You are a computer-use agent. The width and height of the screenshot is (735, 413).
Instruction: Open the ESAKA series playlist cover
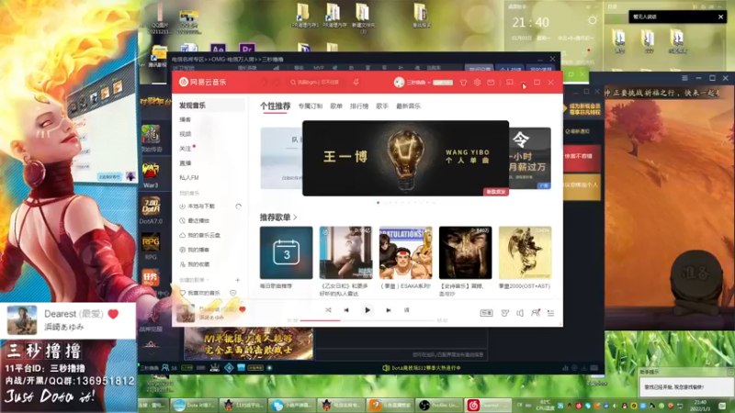click(405, 253)
